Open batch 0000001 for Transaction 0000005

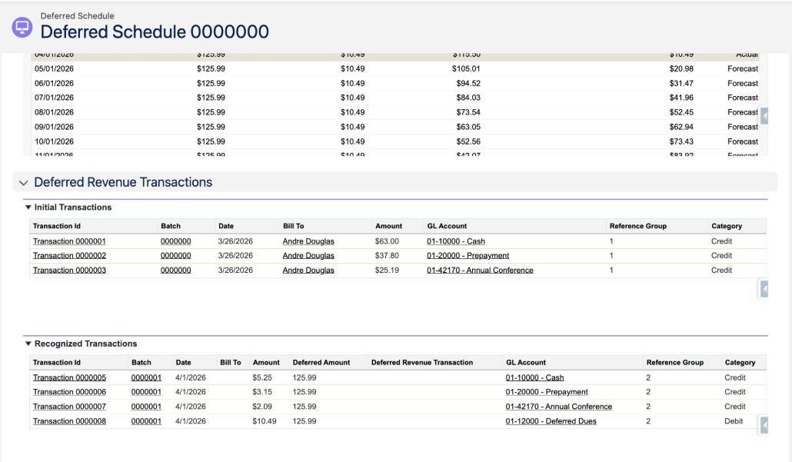click(146, 377)
